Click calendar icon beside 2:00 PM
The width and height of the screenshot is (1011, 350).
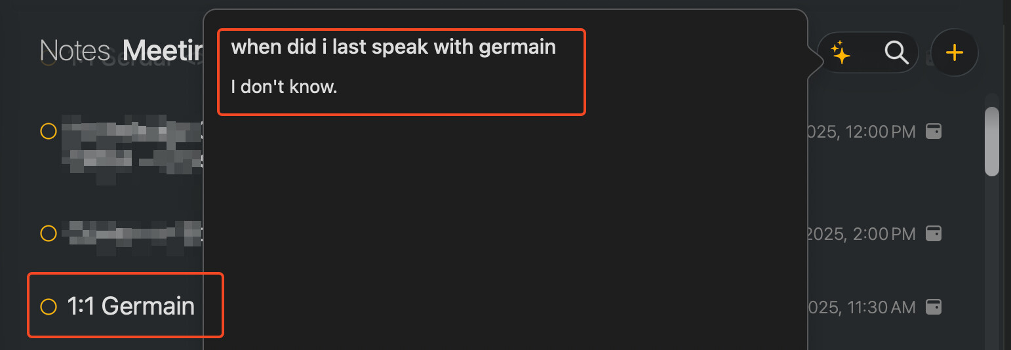(x=933, y=233)
